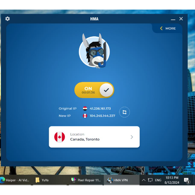Click the donkey mascot avatar
Image resolution: width=195 pixels, height=195 pixels.
coord(94,51)
